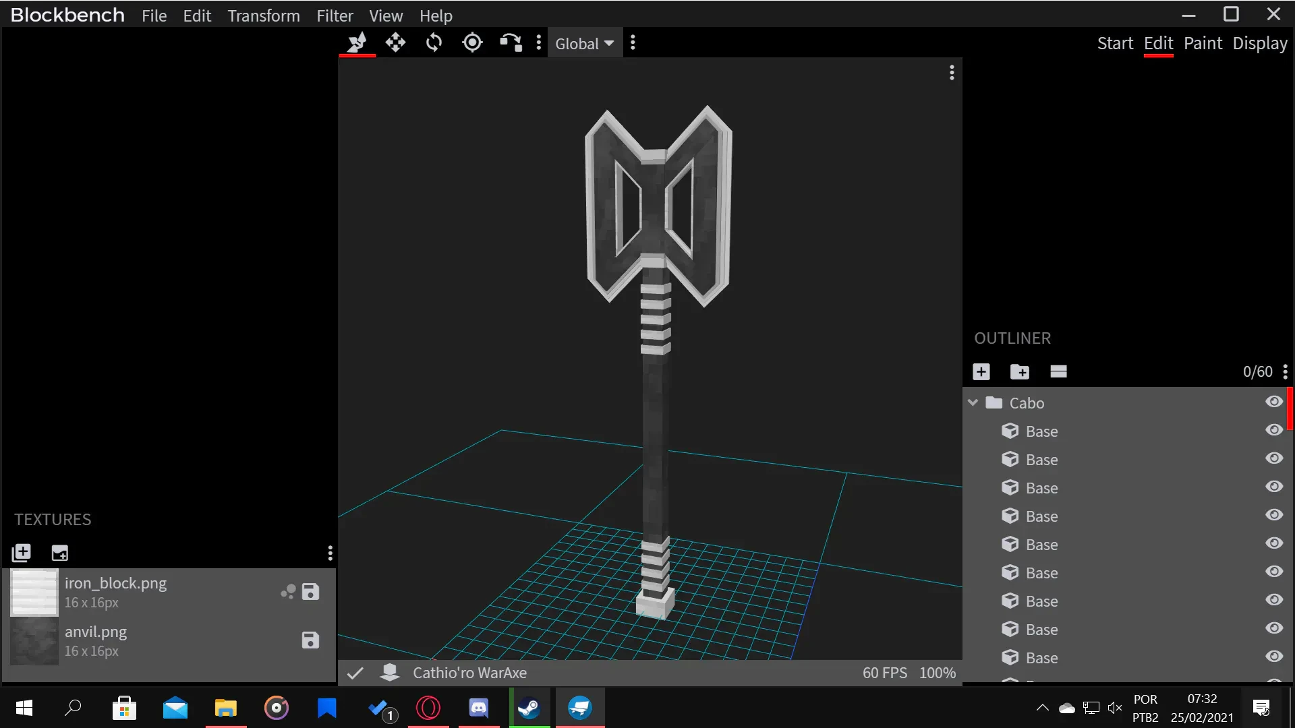Save the anvil.png texture

coord(310,640)
